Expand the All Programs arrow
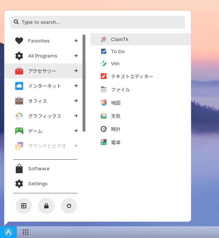The width and height of the screenshot is (219, 238). (x=76, y=56)
